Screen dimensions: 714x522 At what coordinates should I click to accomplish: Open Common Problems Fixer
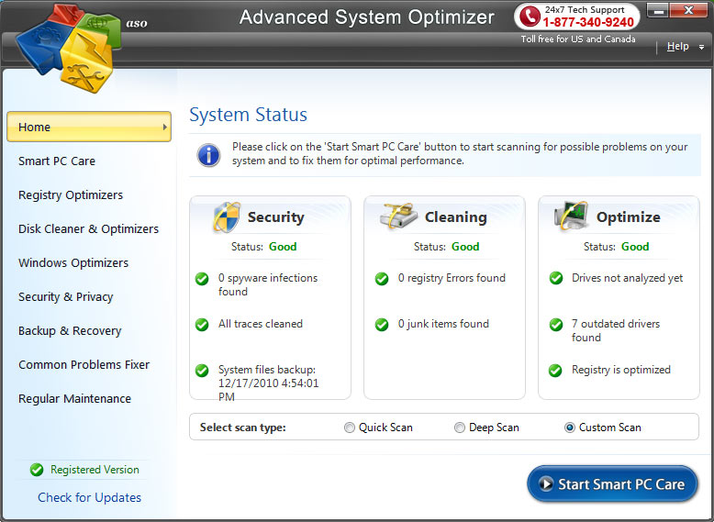(84, 365)
